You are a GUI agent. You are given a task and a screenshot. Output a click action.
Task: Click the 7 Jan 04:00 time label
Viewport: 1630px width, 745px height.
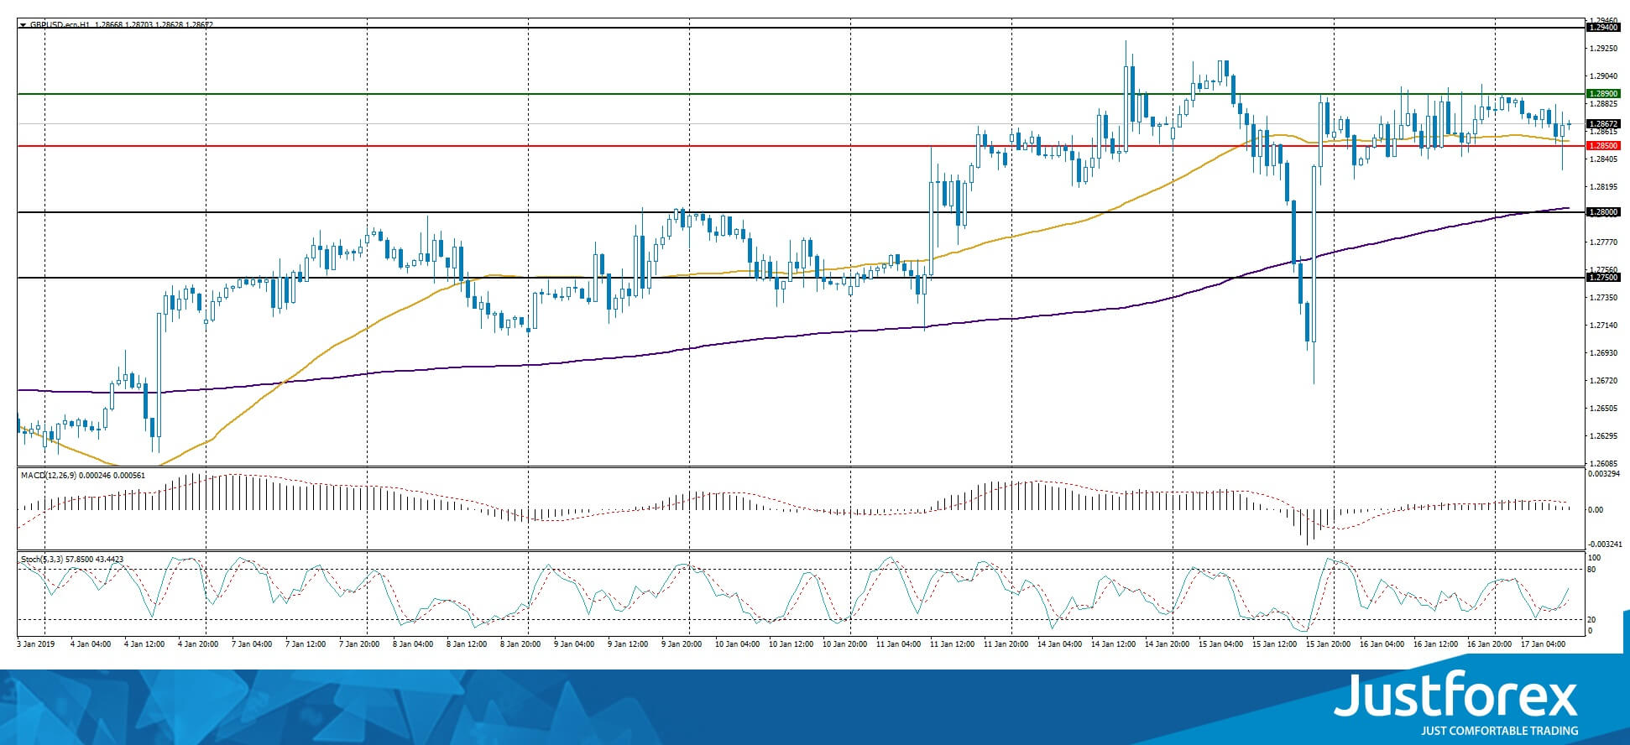tap(253, 644)
